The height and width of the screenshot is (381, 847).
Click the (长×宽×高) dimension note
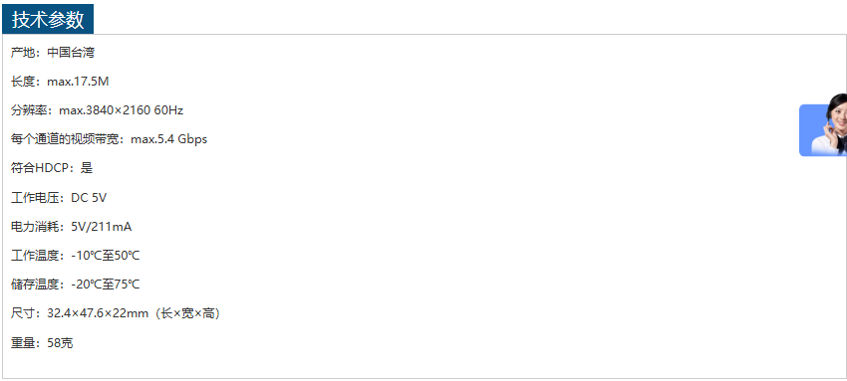coord(187,313)
